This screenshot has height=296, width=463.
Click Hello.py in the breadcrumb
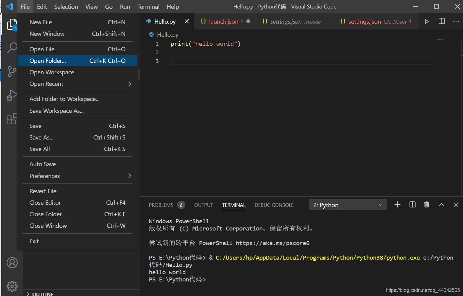(x=168, y=35)
